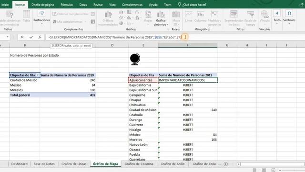Open the Etiquetas de fila filter dropdown
The height and width of the screenshot is (172, 305).
[38, 75]
